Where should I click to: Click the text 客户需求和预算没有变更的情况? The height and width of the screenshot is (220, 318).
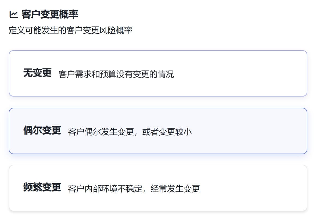[117, 73]
